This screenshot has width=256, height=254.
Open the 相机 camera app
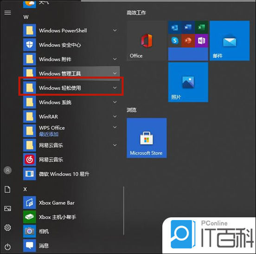[71, 231]
